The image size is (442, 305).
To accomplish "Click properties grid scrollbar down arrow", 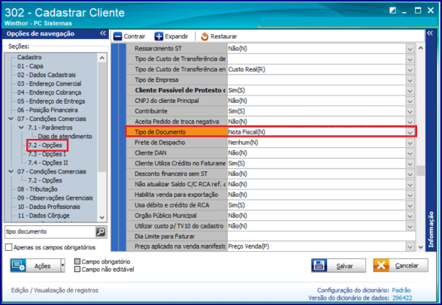I will (x=421, y=247).
